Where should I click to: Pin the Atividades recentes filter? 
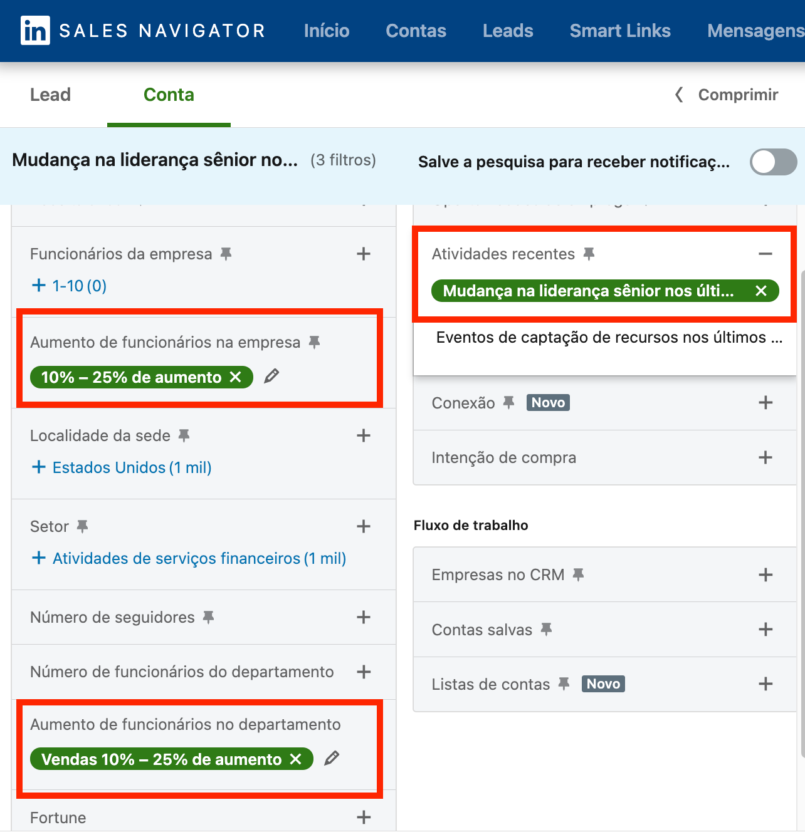(x=589, y=254)
